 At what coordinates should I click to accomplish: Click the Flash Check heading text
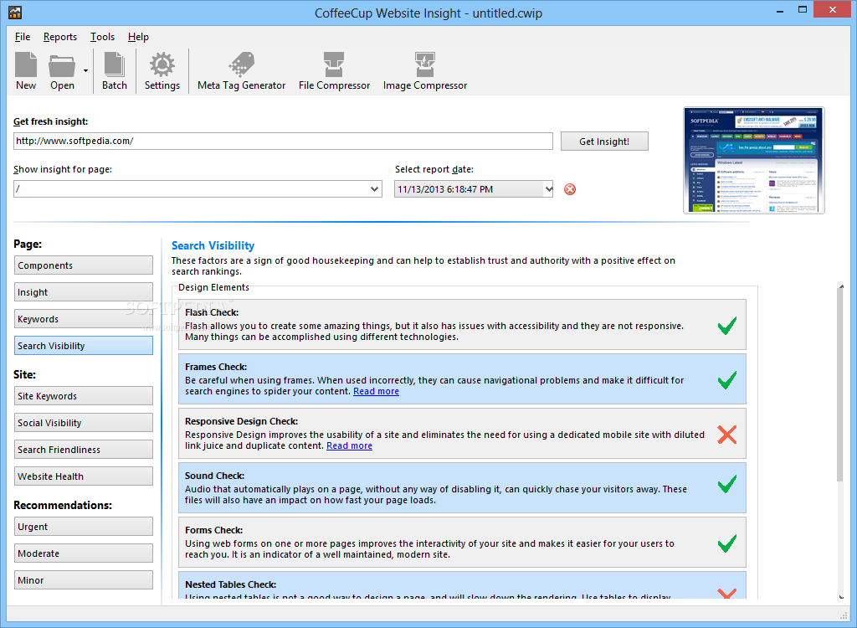pos(212,312)
